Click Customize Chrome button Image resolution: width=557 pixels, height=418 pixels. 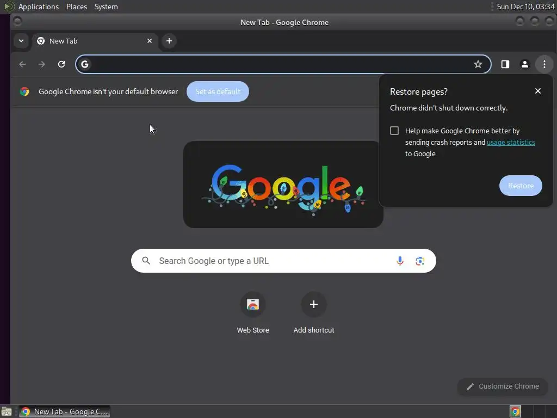[503, 386]
